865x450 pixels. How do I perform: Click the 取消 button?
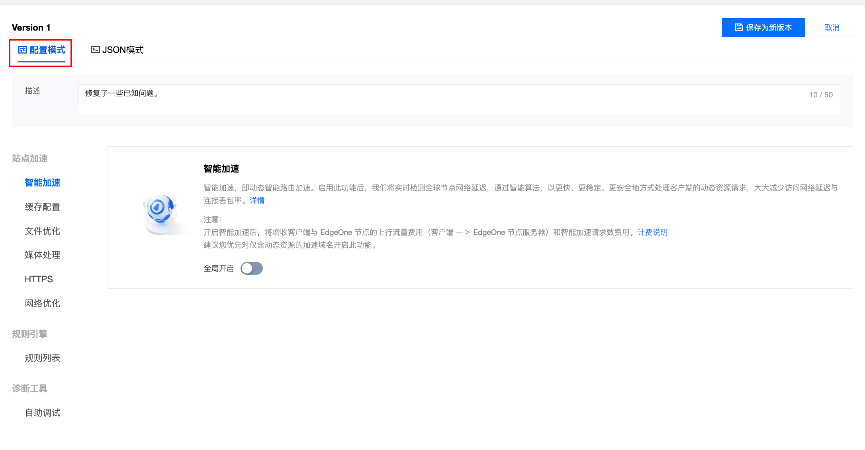(x=832, y=27)
